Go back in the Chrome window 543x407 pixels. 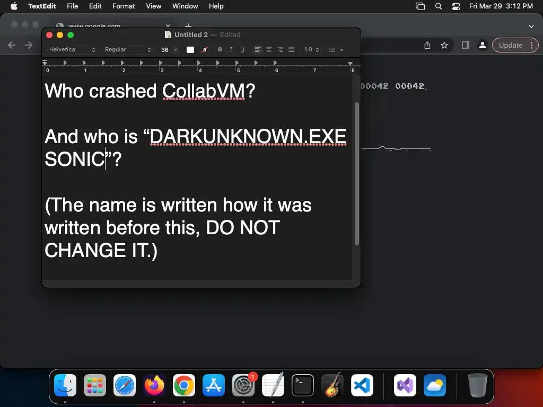[12, 45]
